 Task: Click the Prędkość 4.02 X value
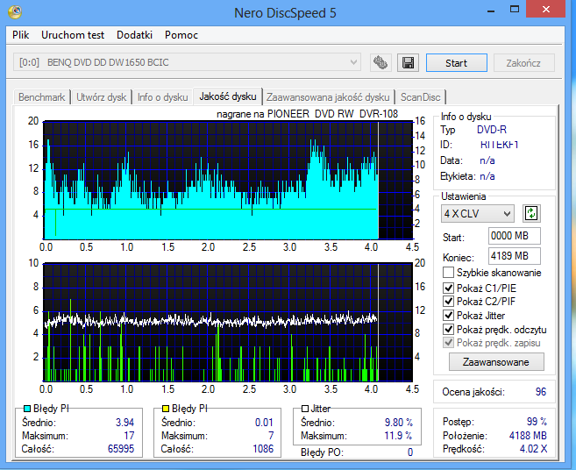(x=533, y=449)
